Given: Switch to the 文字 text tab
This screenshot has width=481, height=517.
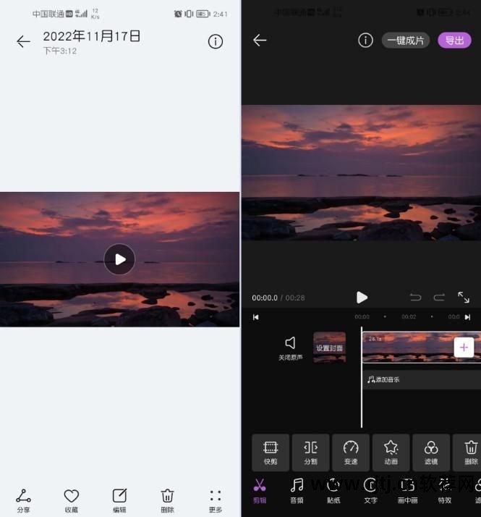Looking at the screenshot, I should 370,491.
